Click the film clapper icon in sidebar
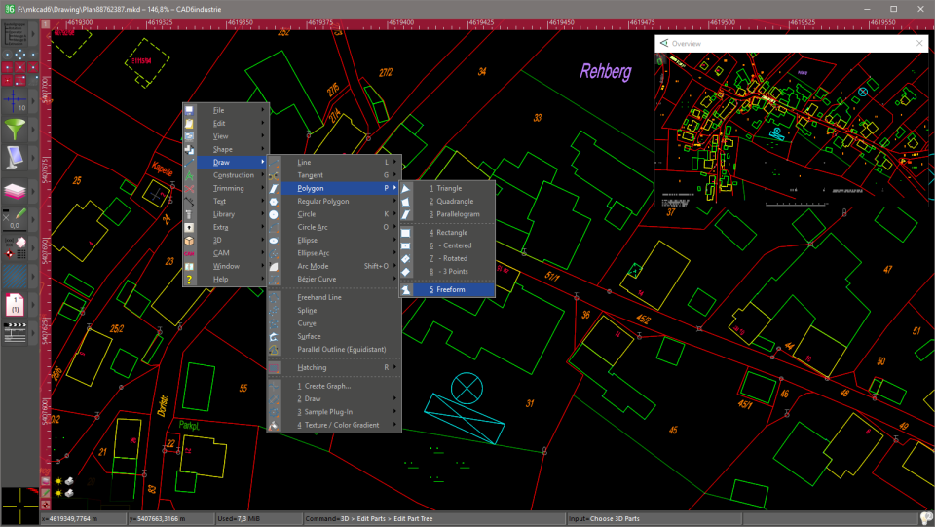Viewport: 935px width, 527px height. (14, 332)
